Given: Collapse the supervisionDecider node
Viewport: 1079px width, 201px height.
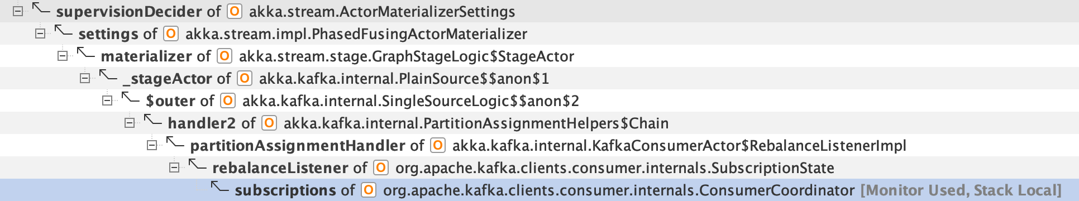Looking at the screenshot, I should (x=18, y=11).
